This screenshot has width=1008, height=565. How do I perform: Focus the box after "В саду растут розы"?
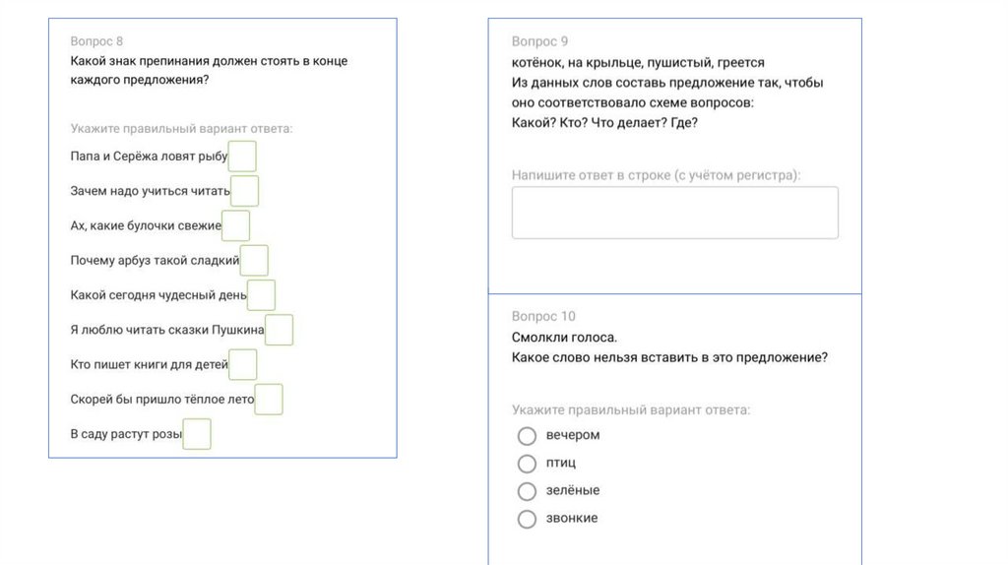click(x=197, y=434)
